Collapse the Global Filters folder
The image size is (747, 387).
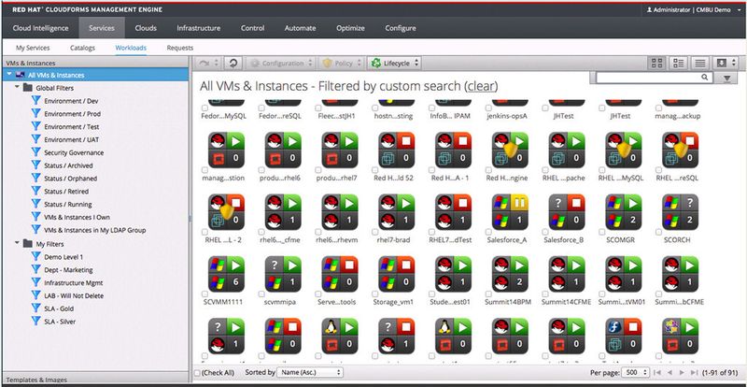[x=17, y=88]
